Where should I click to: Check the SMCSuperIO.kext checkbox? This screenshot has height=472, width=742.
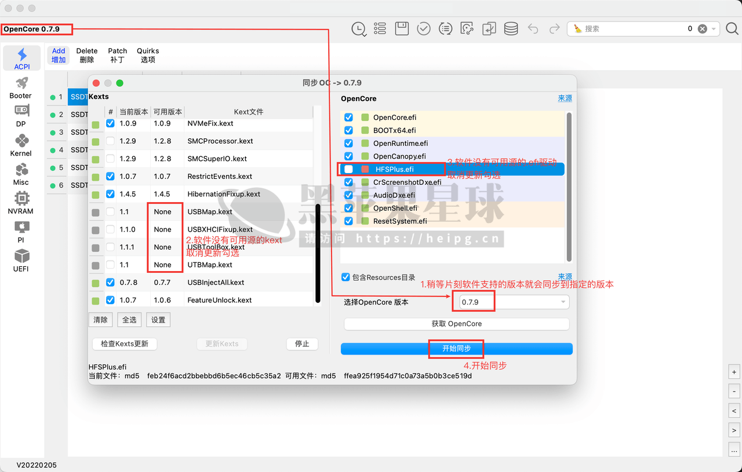pyautogui.click(x=110, y=159)
